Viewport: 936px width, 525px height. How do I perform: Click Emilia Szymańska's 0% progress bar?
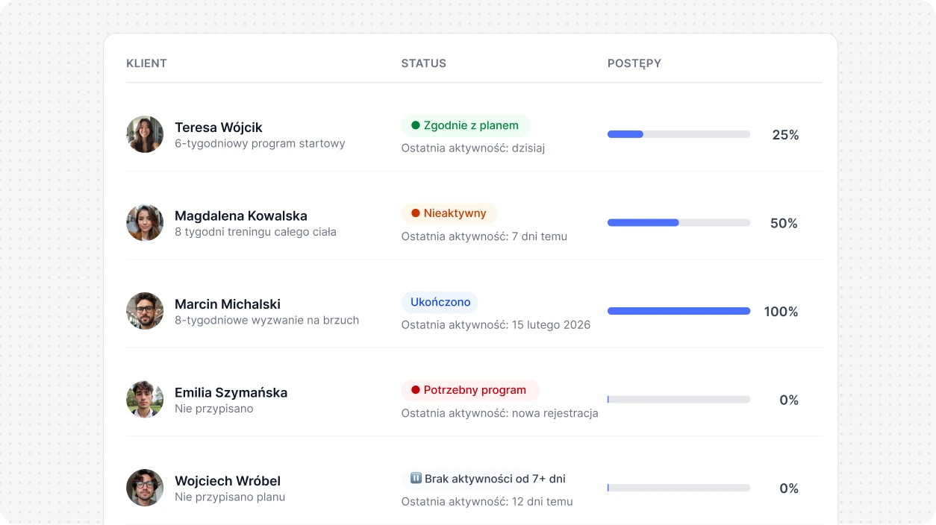pos(678,400)
